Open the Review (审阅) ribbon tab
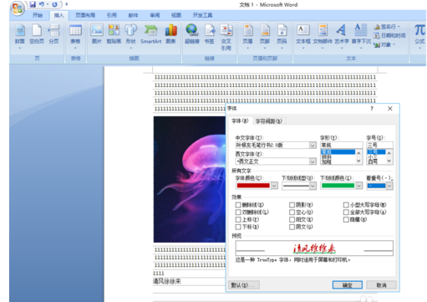Viewport: 427px width, 302px height. tap(155, 15)
